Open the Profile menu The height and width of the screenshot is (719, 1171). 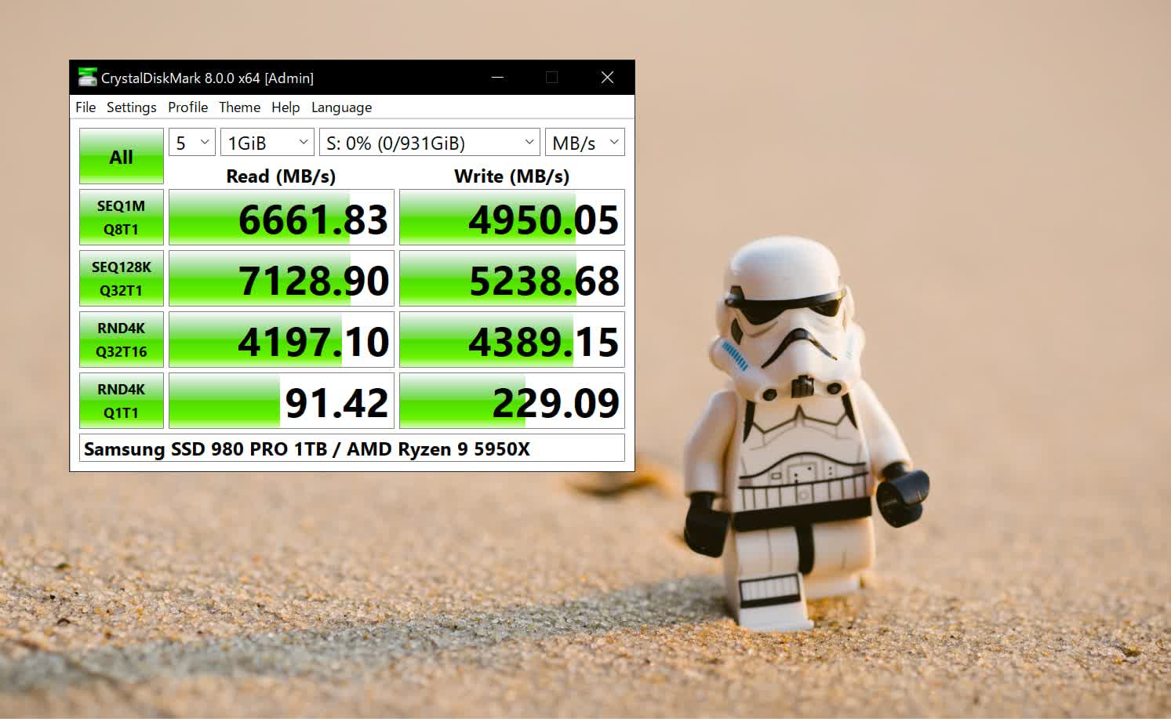coord(187,107)
